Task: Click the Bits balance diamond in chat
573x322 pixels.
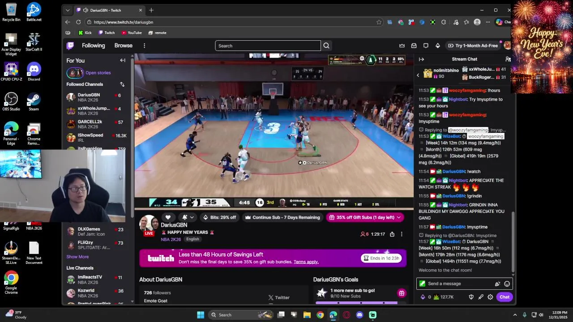Action: 423,297
